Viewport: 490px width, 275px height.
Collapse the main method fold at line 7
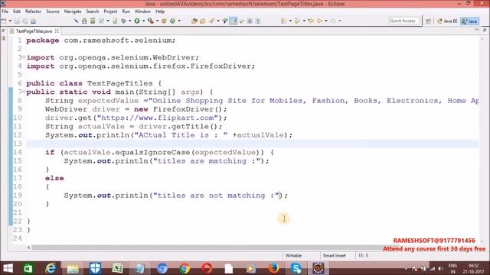point(24,92)
